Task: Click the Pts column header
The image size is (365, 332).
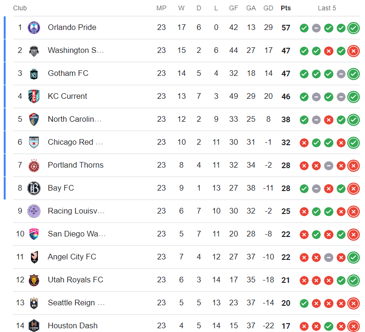Action: [x=285, y=8]
